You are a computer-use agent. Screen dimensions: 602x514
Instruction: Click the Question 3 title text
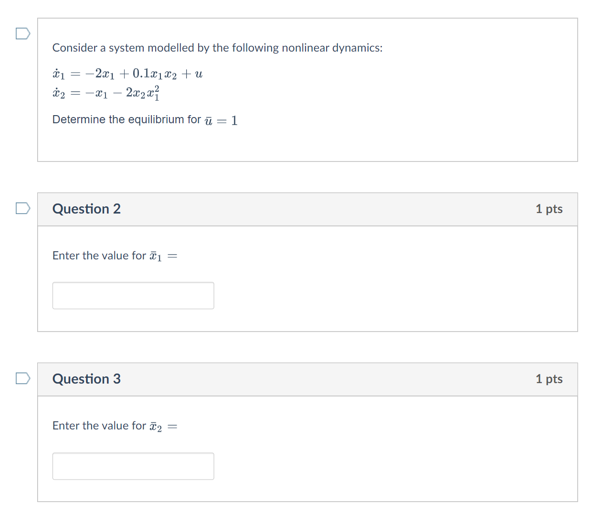(86, 379)
